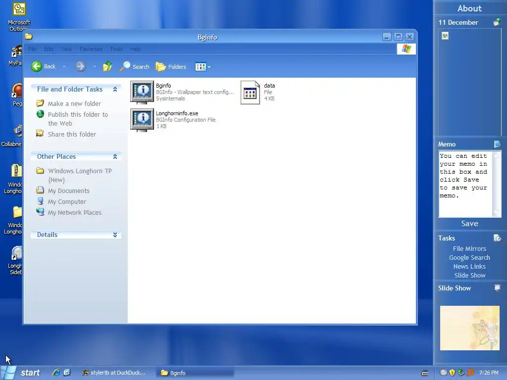
Task: Toggle the Folders pane button
Action: tap(171, 67)
